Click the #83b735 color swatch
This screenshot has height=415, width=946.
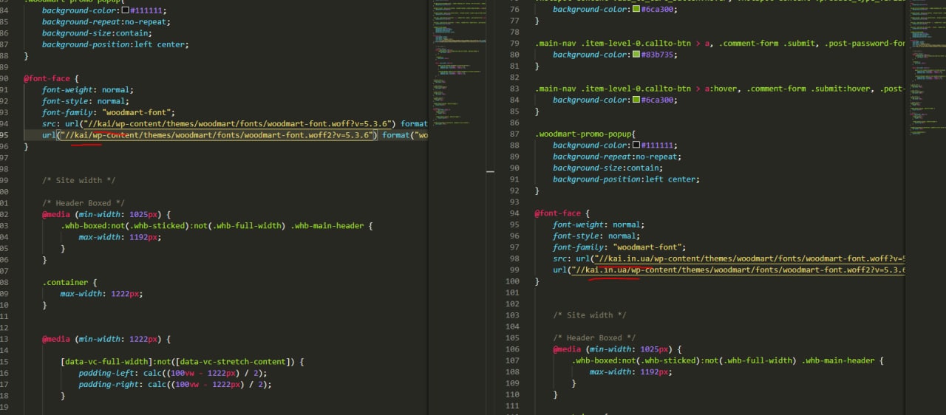click(x=636, y=55)
